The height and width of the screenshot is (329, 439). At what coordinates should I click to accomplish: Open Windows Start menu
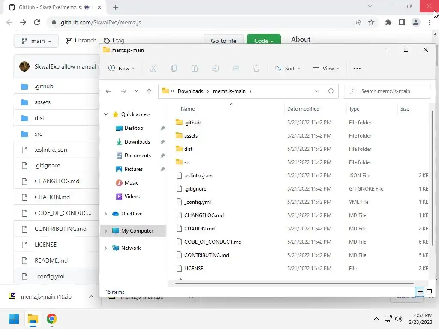14,319
